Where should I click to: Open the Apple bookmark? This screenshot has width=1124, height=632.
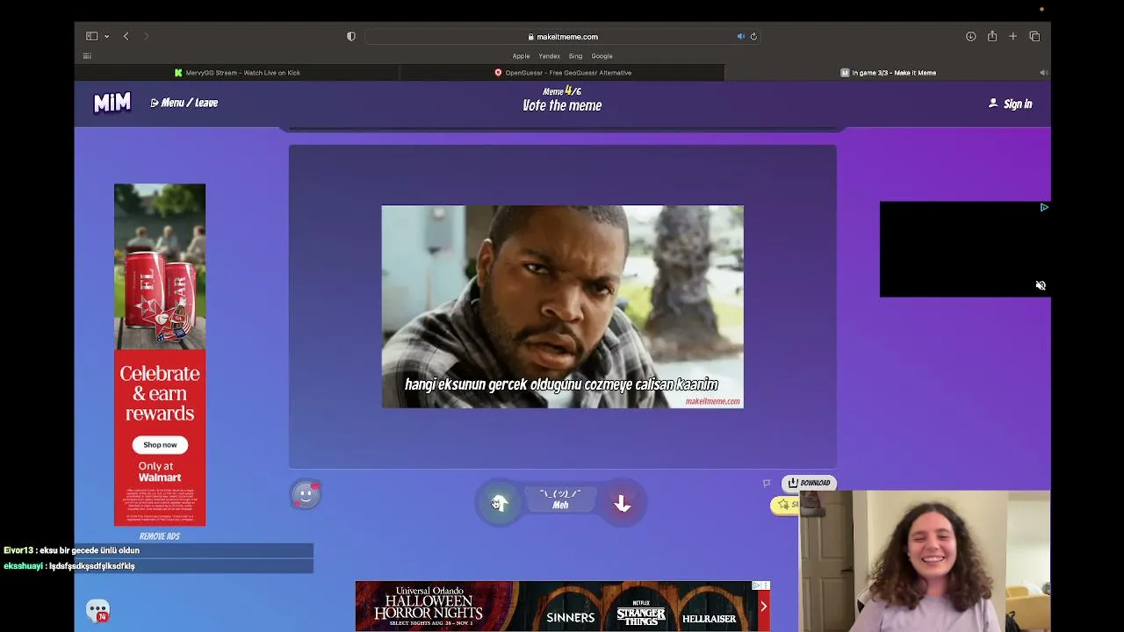coord(521,56)
